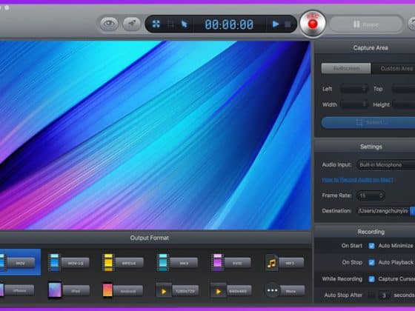Click the blue play triangle button

pos(276,24)
